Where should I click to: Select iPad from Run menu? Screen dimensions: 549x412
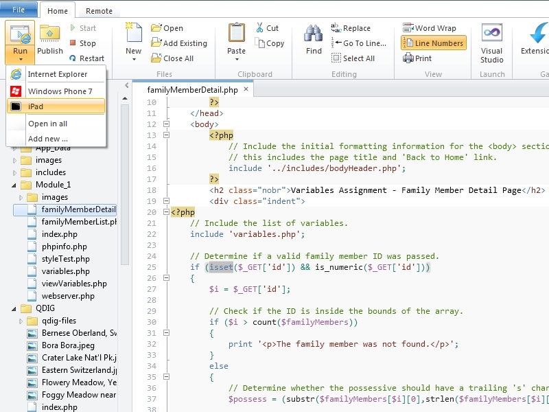(56, 106)
